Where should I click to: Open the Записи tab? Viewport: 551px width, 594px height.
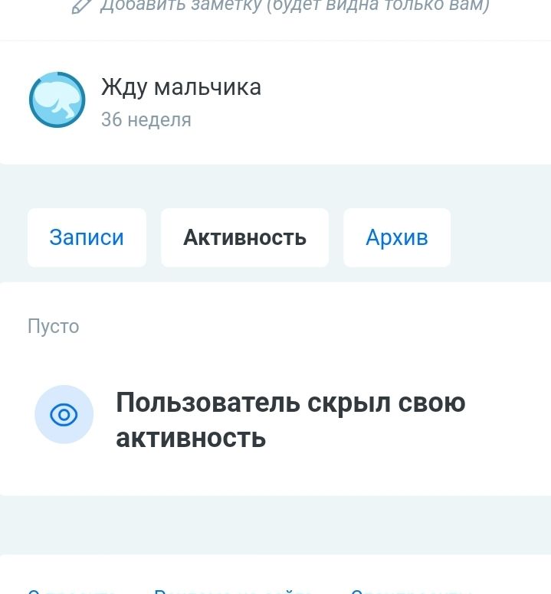[87, 237]
